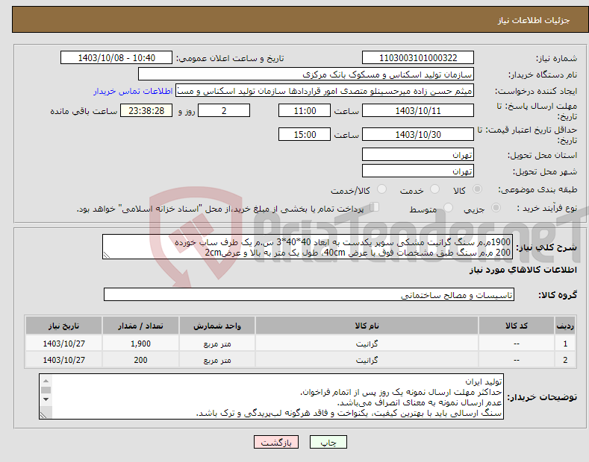Click the remaining days field showing 2

[224, 110]
